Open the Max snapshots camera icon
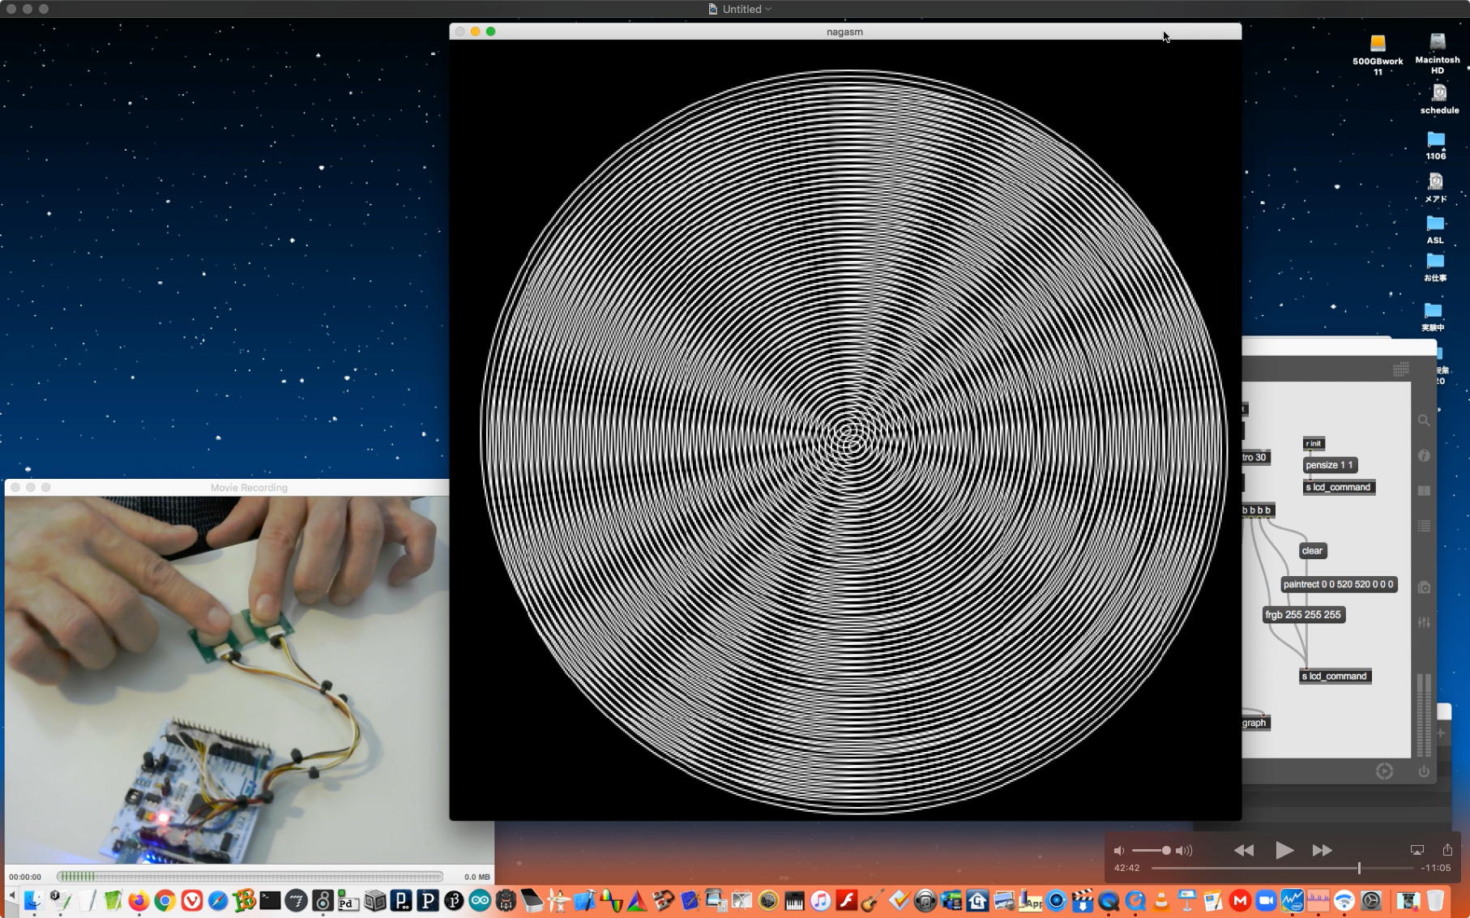 pos(1424,587)
